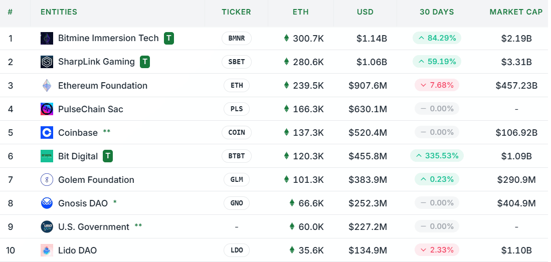Sort table by MARKET CAP column header
This screenshot has height=262, width=551.
coord(516,12)
